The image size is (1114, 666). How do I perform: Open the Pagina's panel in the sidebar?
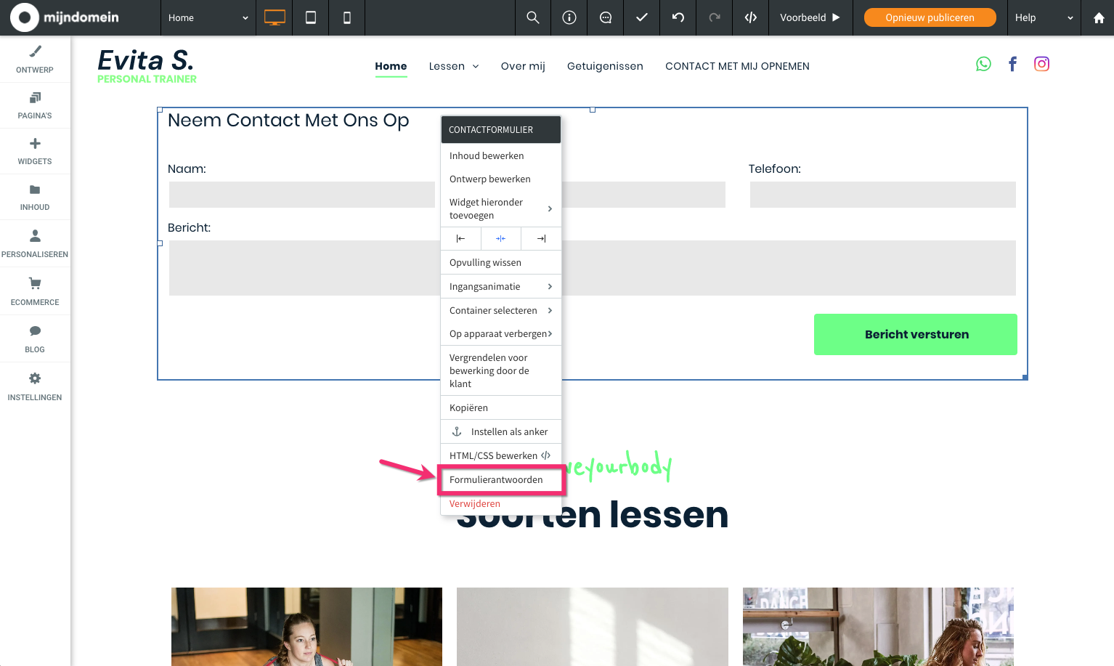click(x=35, y=105)
